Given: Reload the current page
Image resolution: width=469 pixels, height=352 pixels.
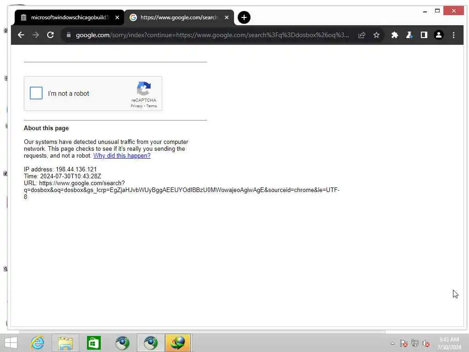Looking at the screenshot, I should 50,35.
